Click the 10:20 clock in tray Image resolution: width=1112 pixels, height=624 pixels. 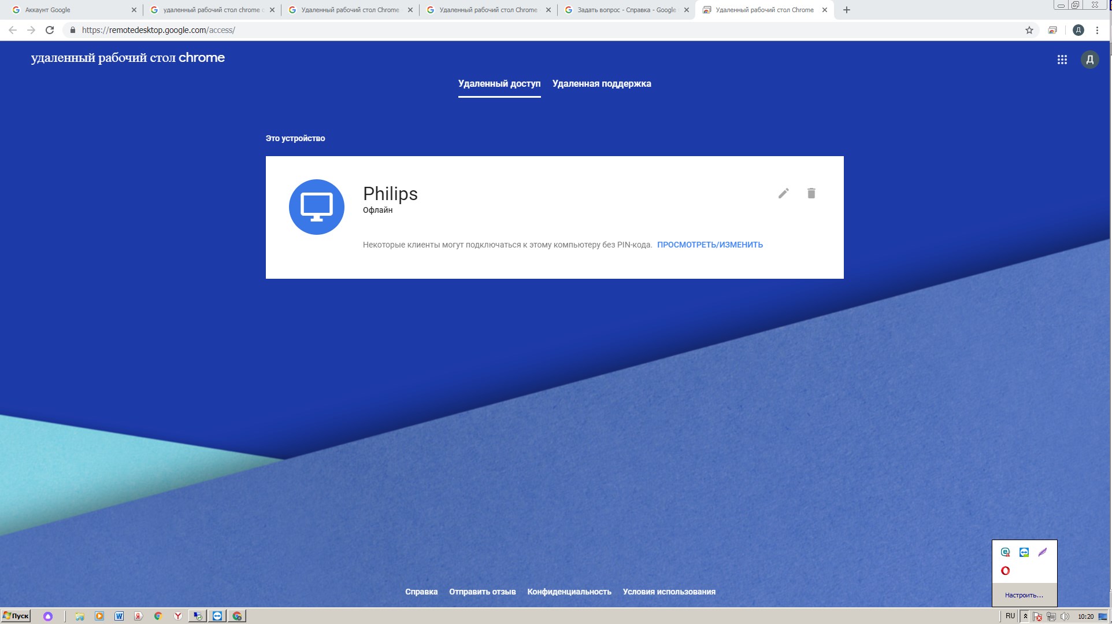tap(1085, 616)
